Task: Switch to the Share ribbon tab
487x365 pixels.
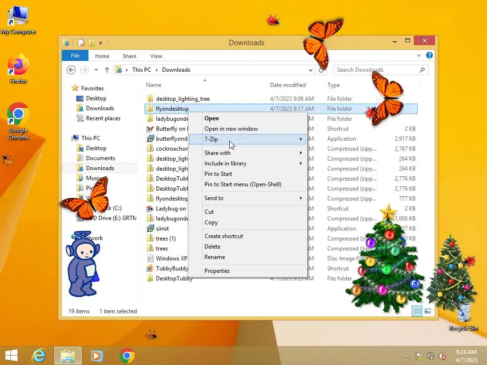Action: 129,56
